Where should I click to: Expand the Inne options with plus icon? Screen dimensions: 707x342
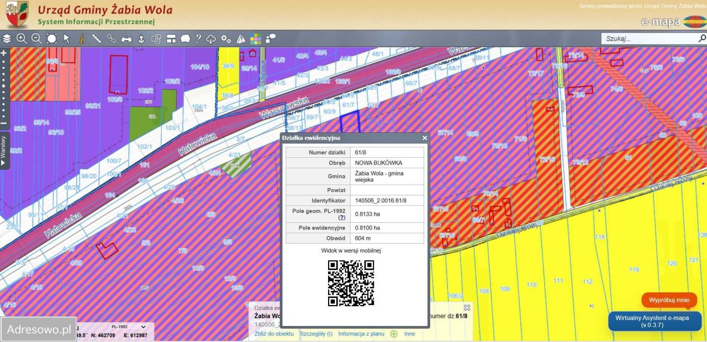click(x=394, y=334)
